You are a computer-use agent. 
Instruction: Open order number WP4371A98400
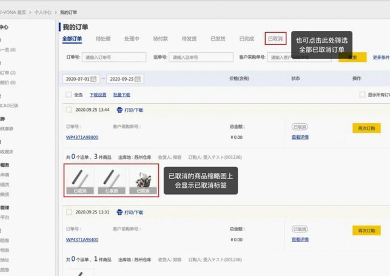[x=82, y=240]
